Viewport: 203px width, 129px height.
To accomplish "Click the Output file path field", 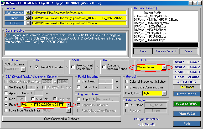I will [79, 23].
